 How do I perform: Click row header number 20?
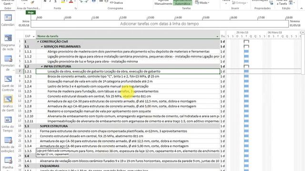point(20,136)
